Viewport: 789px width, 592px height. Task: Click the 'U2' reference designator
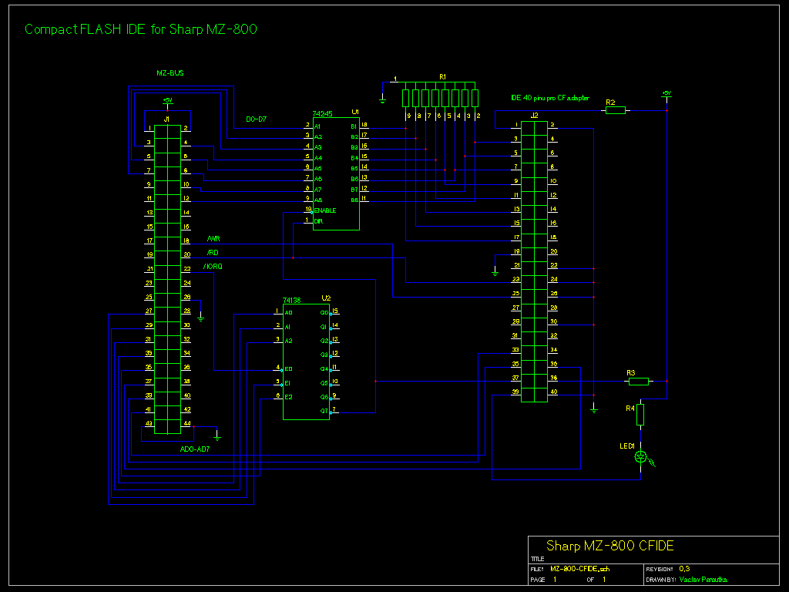pos(326,298)
